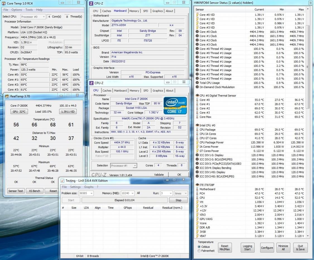Click the thermometer icon beside Motherboard sensor
The width and height of the screenshot is (314, 260).
point(197,189)
